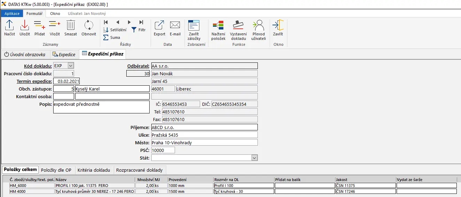Click into the Termín expedice date field
Screen dimensions: 461x197
66,81
